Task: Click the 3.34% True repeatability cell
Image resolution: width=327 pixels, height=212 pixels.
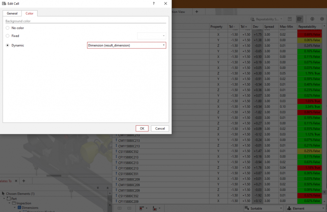Action: tap(309, 107)
